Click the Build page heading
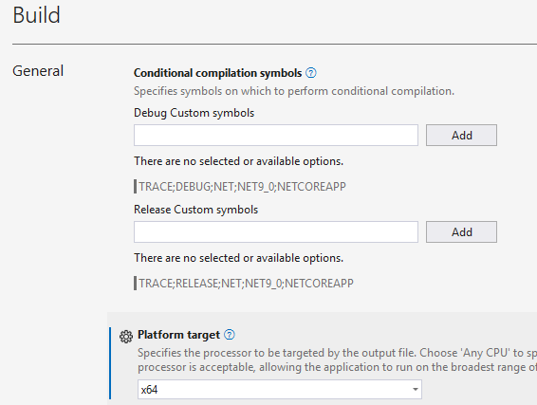537x405 pixels. (36, 15)
